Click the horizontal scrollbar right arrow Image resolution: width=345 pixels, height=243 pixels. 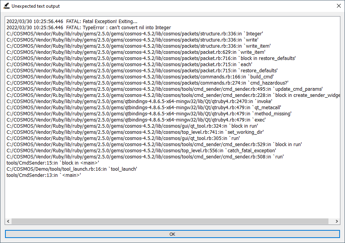(x=337, y=221)
